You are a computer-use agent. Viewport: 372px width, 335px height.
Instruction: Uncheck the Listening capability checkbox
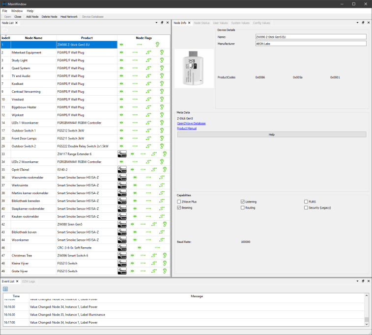pos(243,202)
